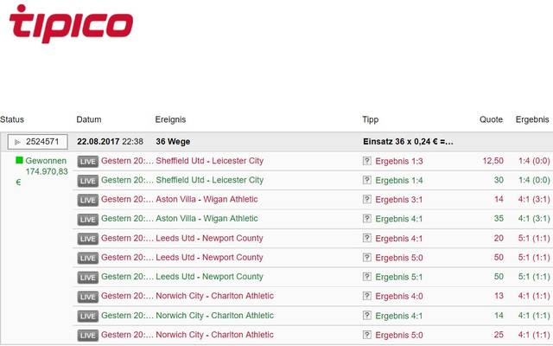
Task: Click tip text Ergebnis 4:0
Action: 399,296
